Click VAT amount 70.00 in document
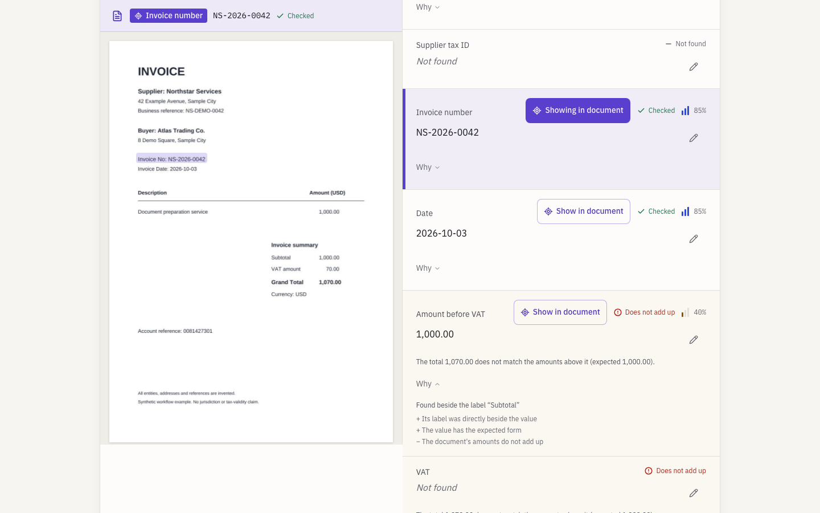This screenshot has height=513, width=820. tap(305, 269)
